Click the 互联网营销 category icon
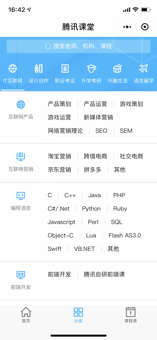Screen dimensions: 157x340 coord(21,157)
